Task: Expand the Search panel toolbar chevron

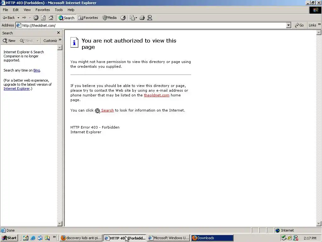Action: [60, 40]
